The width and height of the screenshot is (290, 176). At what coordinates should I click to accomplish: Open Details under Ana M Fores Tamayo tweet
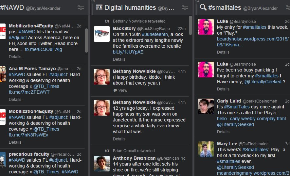click(x=15, y=100)
